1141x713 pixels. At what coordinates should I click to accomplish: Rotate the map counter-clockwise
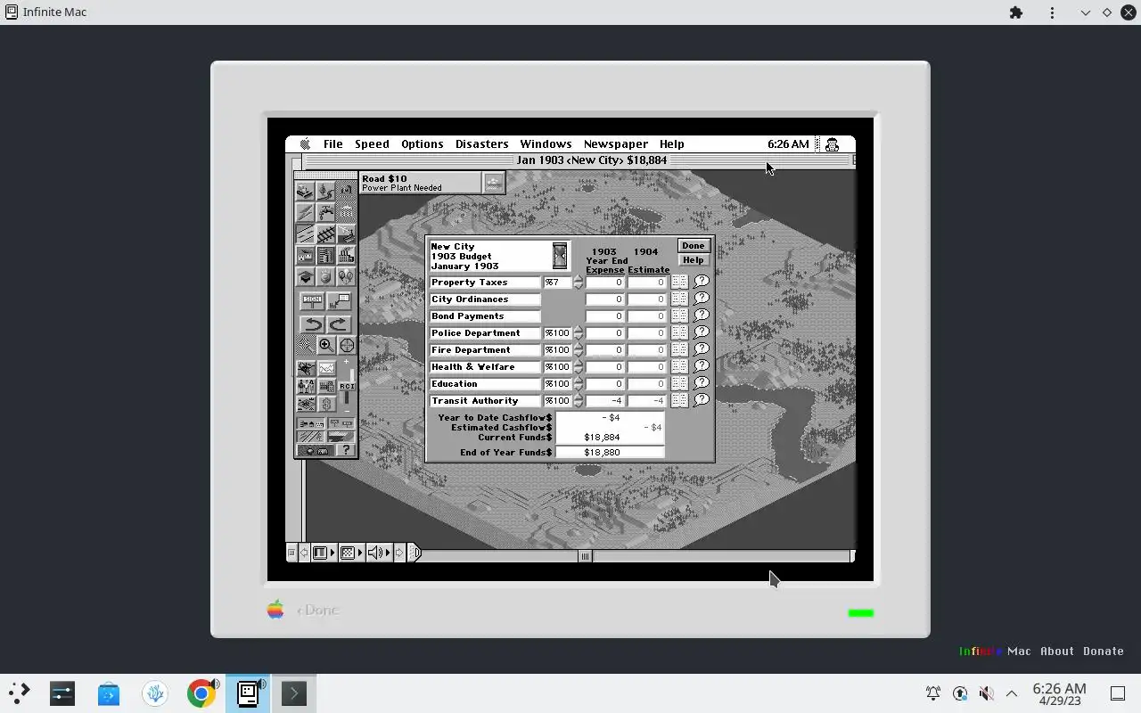[x=312, y=323]
